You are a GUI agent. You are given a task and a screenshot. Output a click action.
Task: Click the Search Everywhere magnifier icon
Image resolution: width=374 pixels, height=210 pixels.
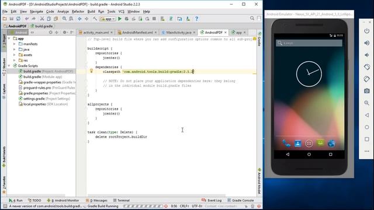(x=252, y=18)
